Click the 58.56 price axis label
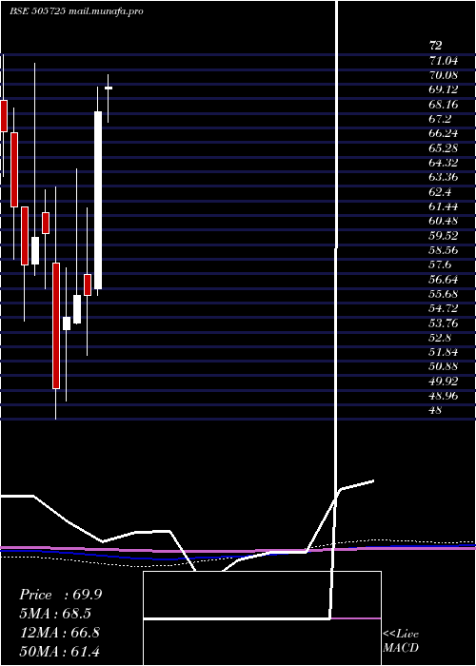This screenshot has width=476, height=666. point(444,250)
